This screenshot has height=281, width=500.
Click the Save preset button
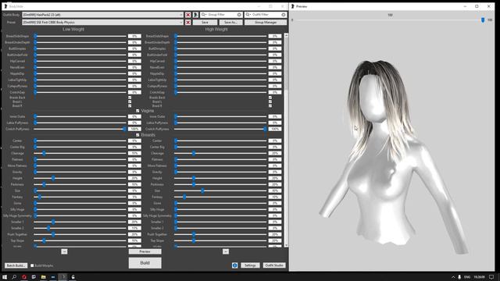tap(205, 23)
